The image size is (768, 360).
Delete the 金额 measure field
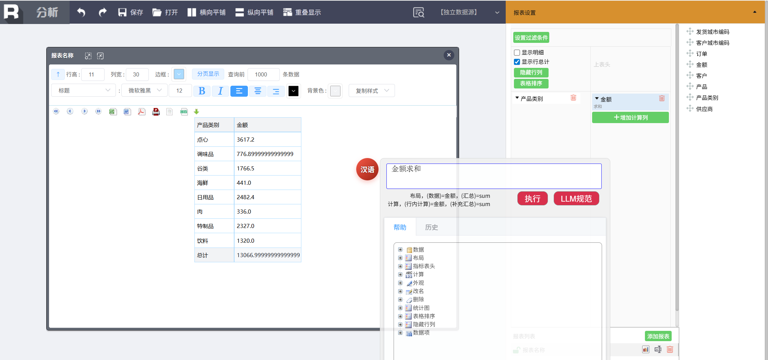point(662,98)
